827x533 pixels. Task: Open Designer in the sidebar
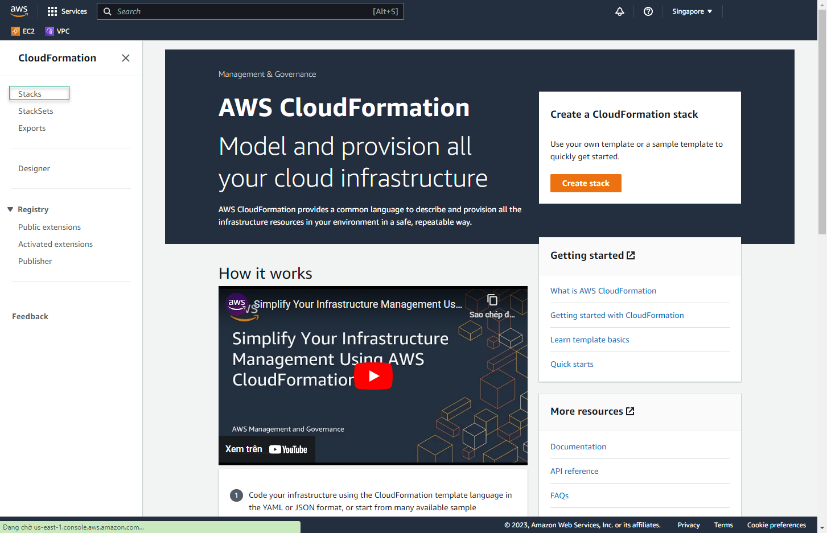coord(34,168)
